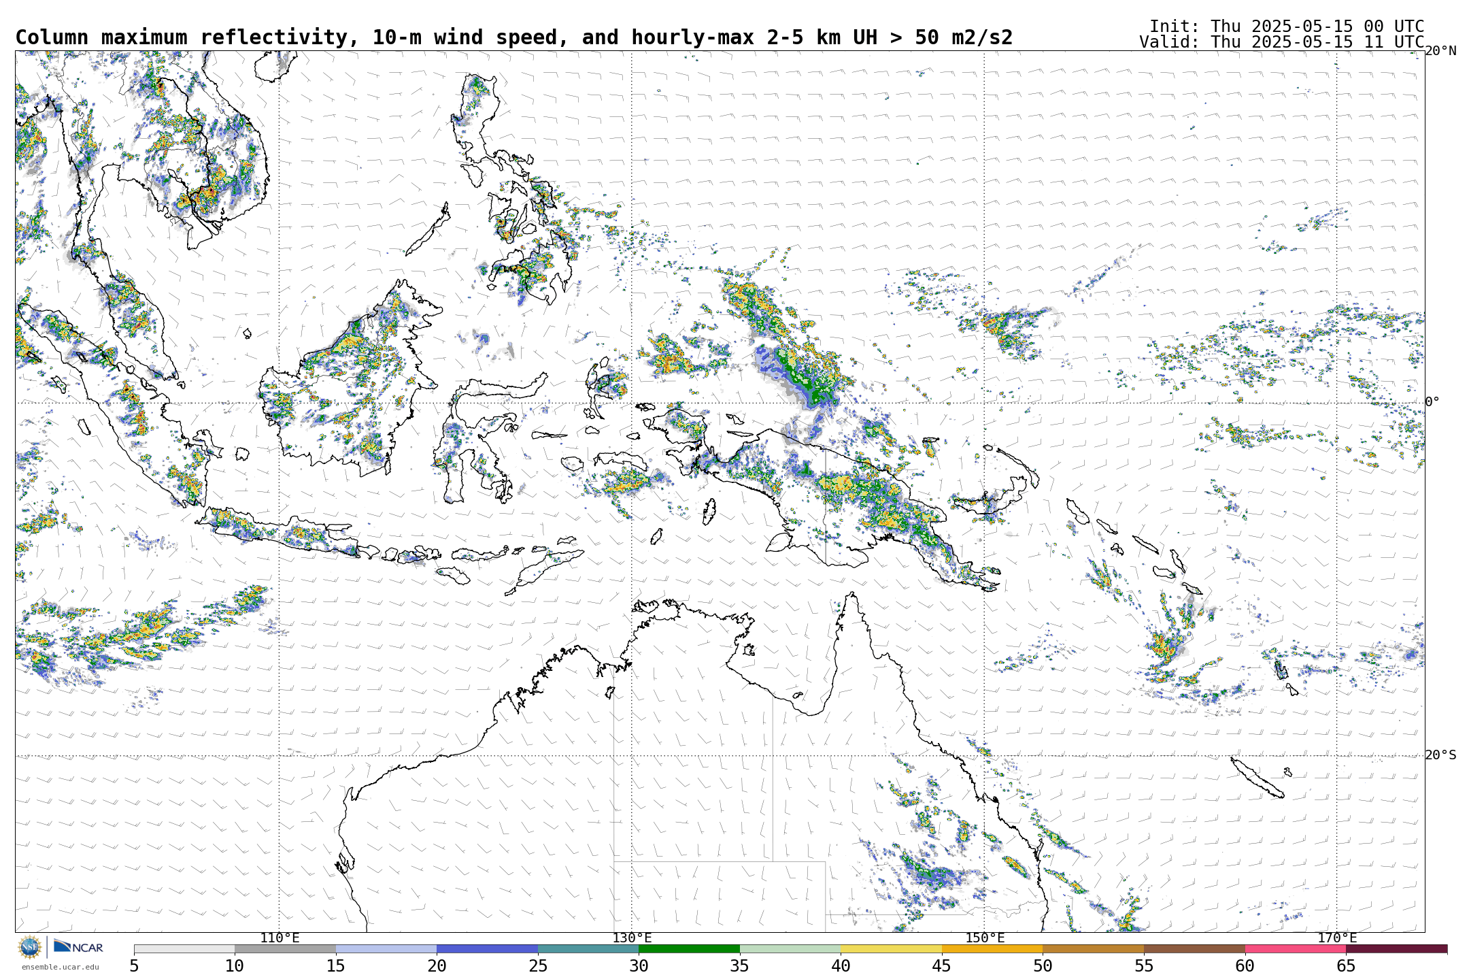This screenshot has width=1469, height=975.
Task: Click colorbar tick label 15
Action: 336,966
